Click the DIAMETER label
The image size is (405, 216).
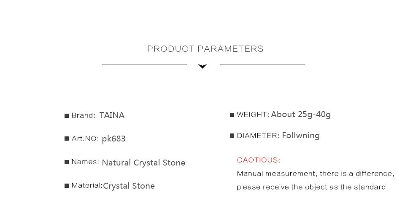click(x=258, y=136)
